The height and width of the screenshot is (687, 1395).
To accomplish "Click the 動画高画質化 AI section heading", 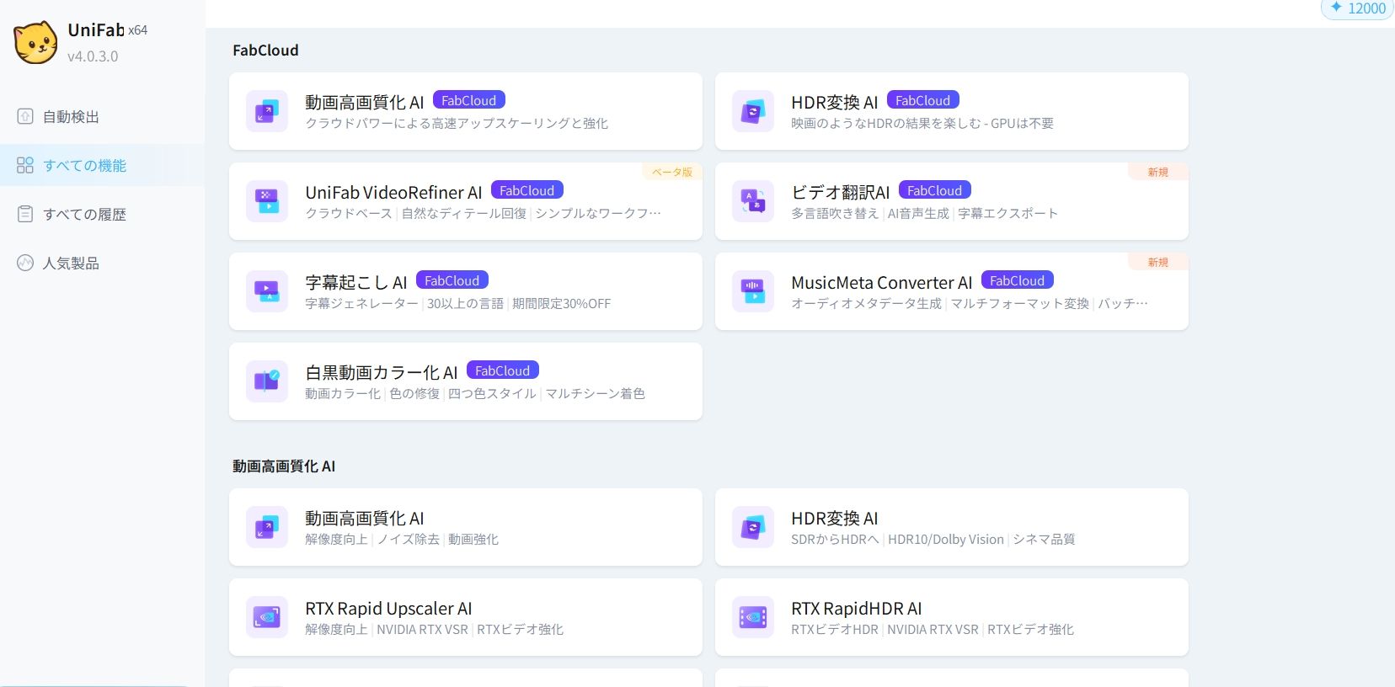I will point(284,466).
